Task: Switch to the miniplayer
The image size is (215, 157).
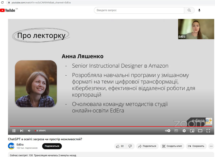Action: pos(192,131)
